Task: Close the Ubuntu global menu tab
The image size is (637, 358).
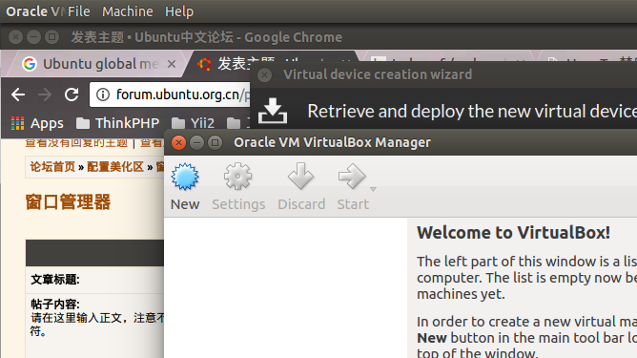Action: coord(172,64)
